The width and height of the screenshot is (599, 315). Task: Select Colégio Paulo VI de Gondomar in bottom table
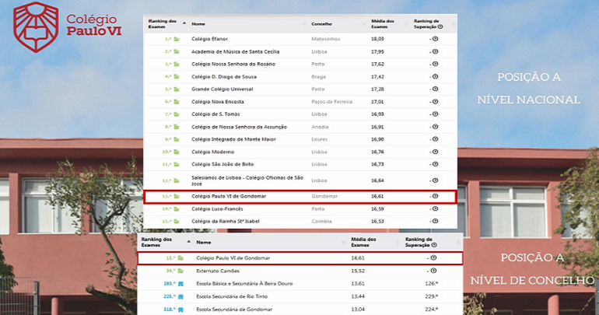(x=233, y=258)
